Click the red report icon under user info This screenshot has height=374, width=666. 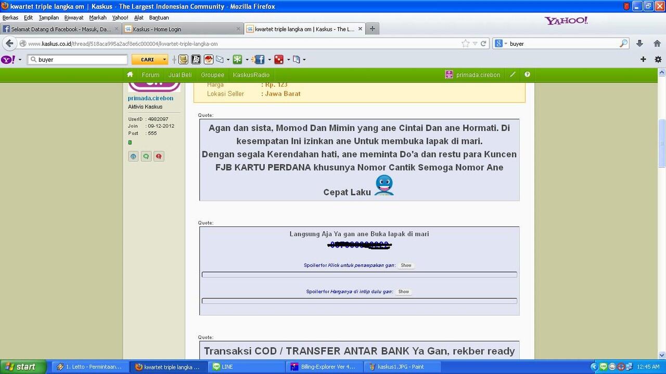click(159, 156)
